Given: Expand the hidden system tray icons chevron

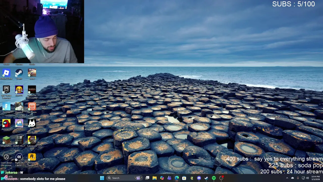Looking at the screenshot, I should pyautogui.click(x=287, y=178).
